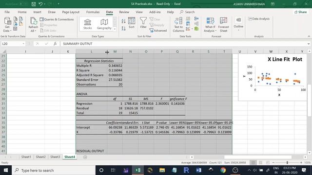Switch to Page Layout view icon
This screenshot has width=312, height=175.
[x=260, y=162]
